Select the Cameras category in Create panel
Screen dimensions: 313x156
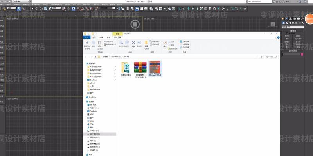click(x=293, y=23)
